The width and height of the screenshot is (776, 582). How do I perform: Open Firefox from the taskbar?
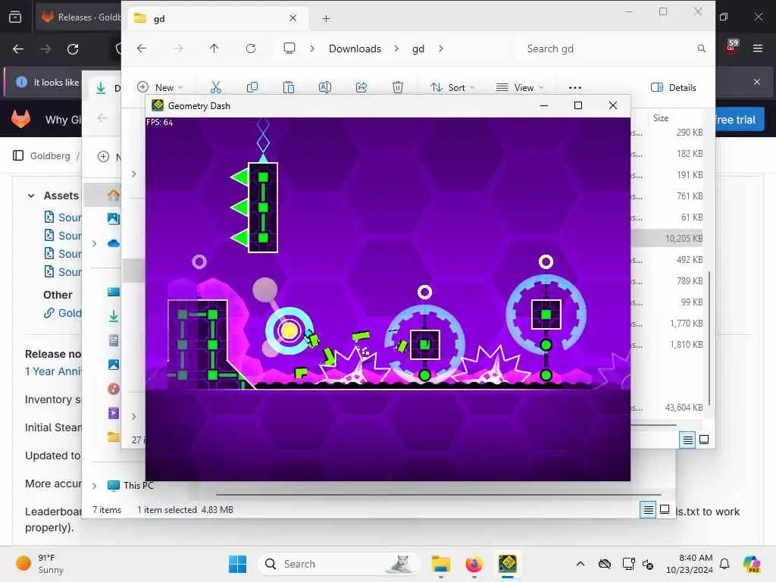(x=474, y=564)
